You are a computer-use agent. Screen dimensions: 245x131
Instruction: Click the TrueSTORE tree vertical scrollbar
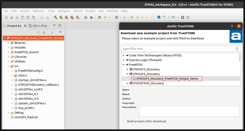(x=240, y=58)
